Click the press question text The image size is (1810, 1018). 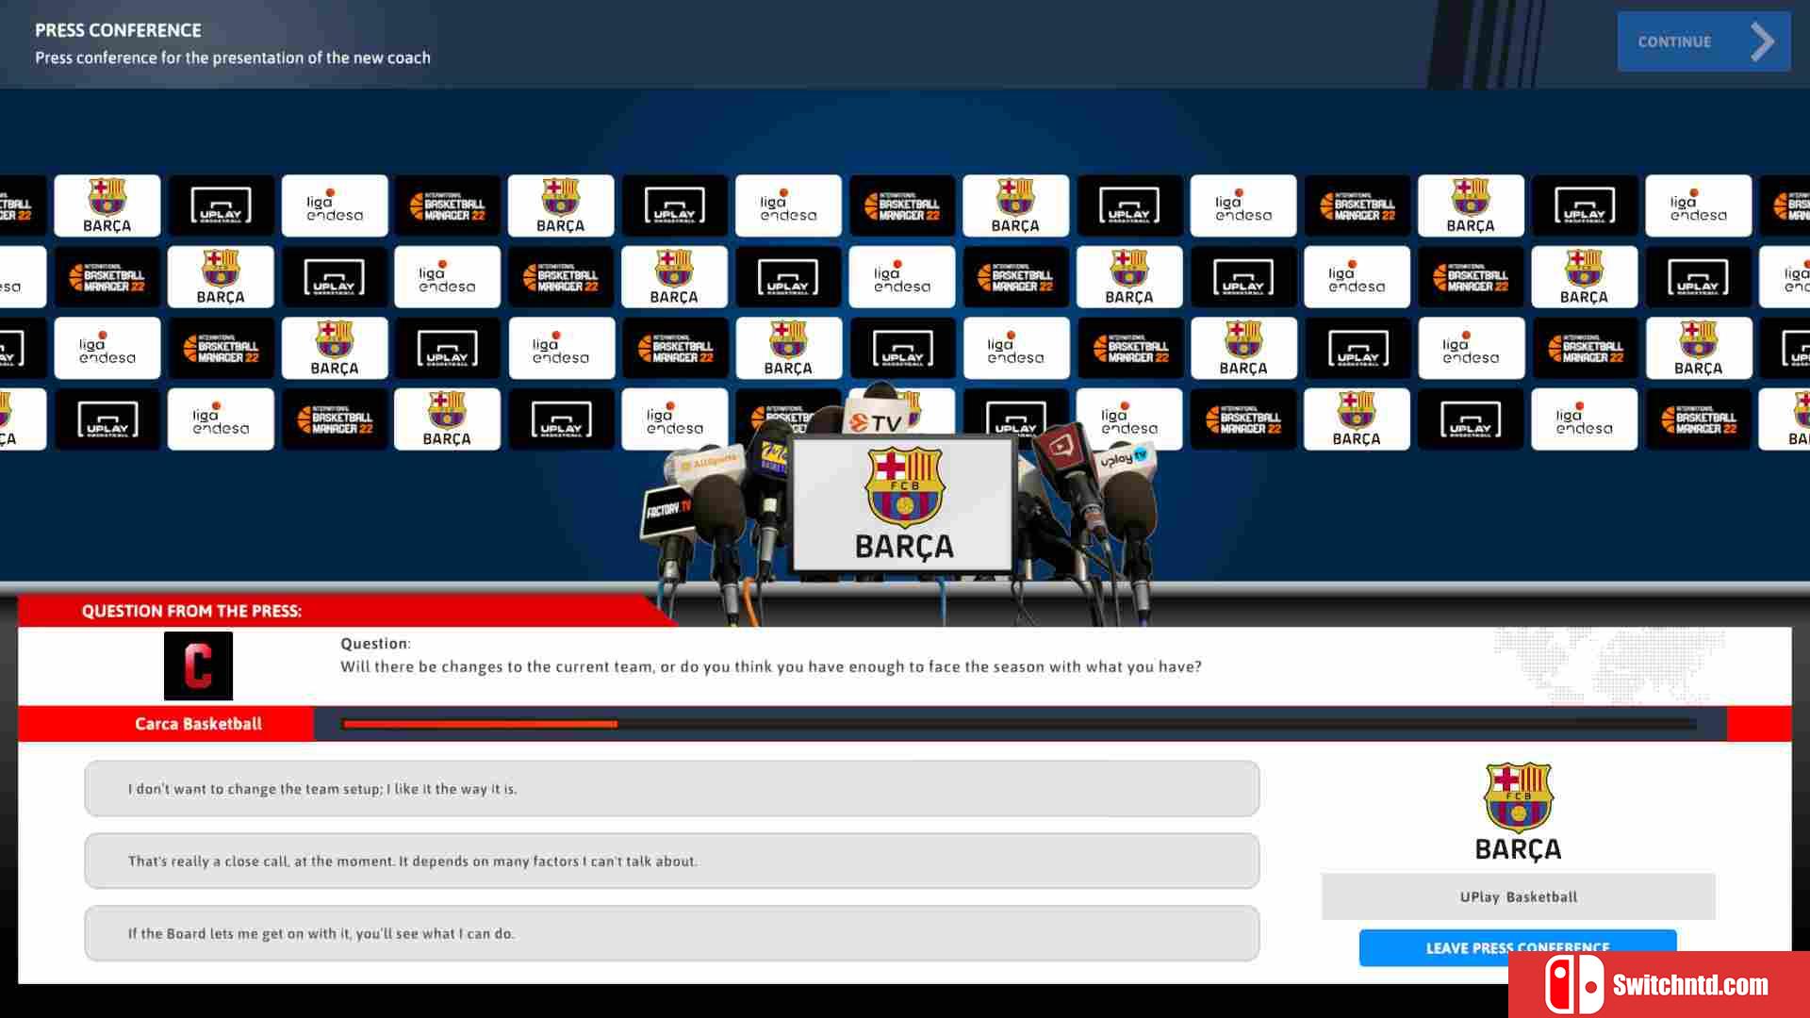tap(770, 666)
